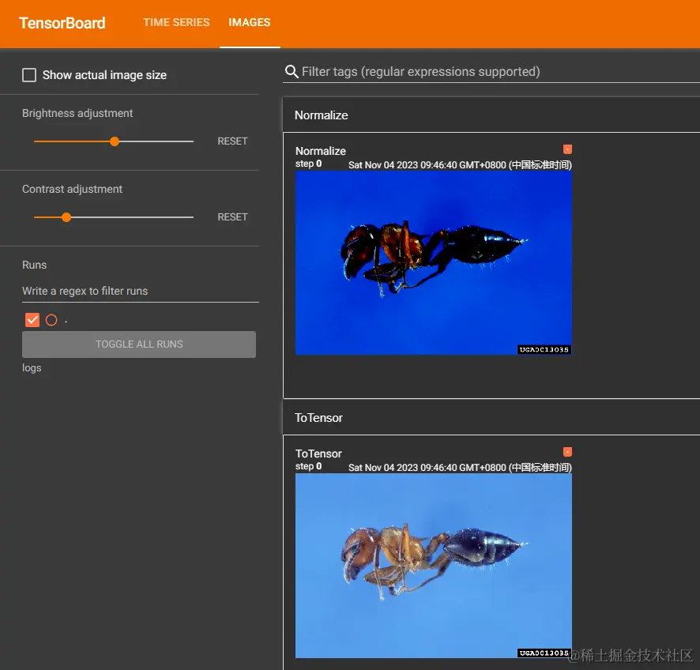700x670 pixels.
Task: Click the search magnifier icon
Action: tap(292, 71)
